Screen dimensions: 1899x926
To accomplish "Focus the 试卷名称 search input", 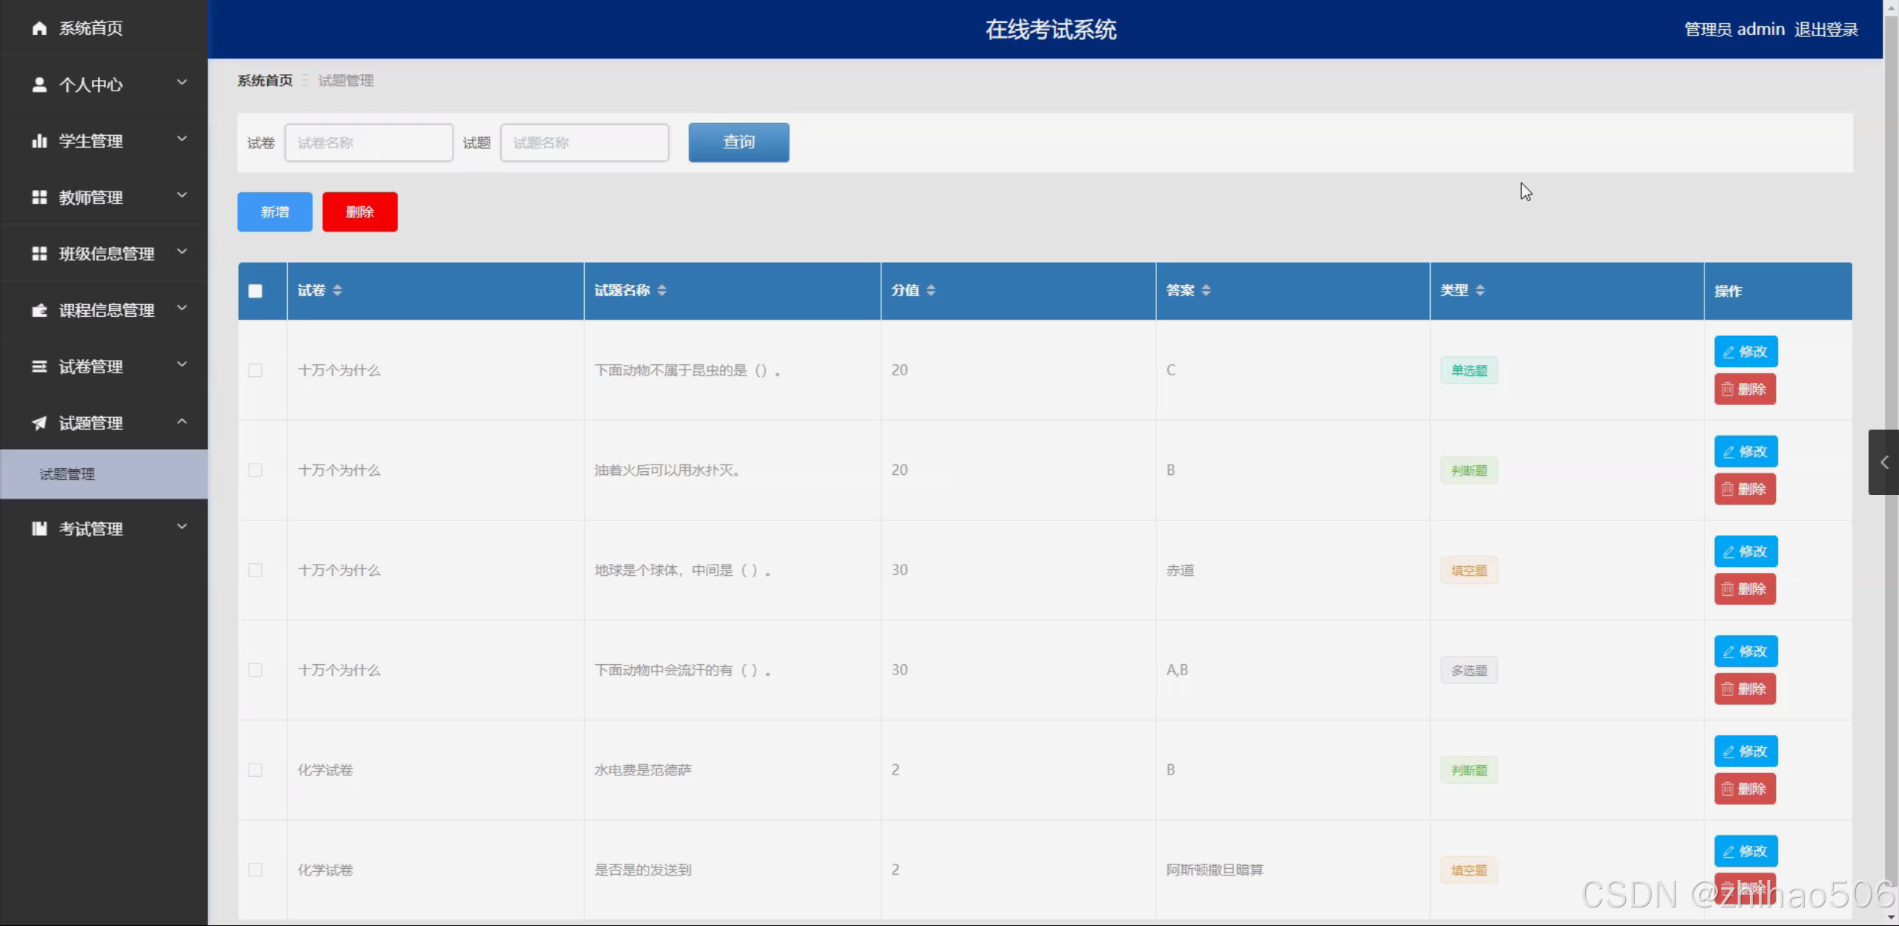I will coord(369,142).
